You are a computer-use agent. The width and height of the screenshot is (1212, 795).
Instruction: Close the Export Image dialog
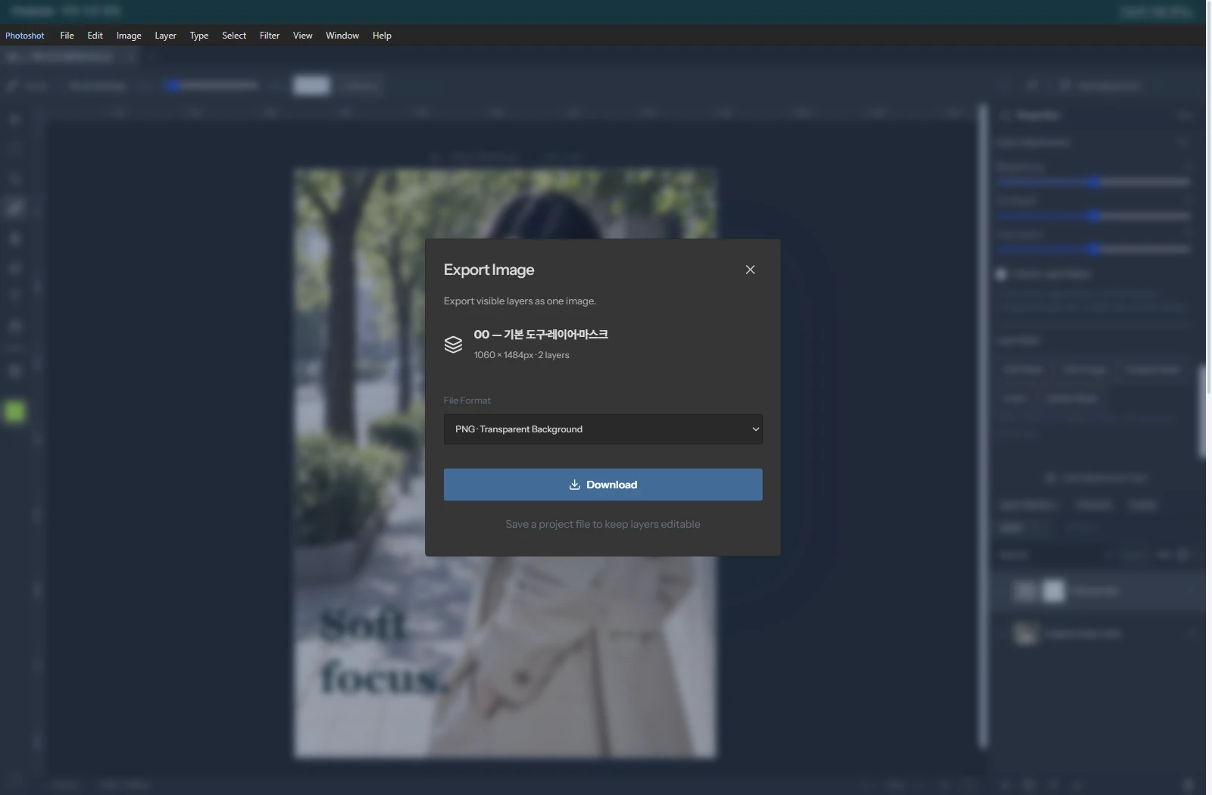coord(750,270)
